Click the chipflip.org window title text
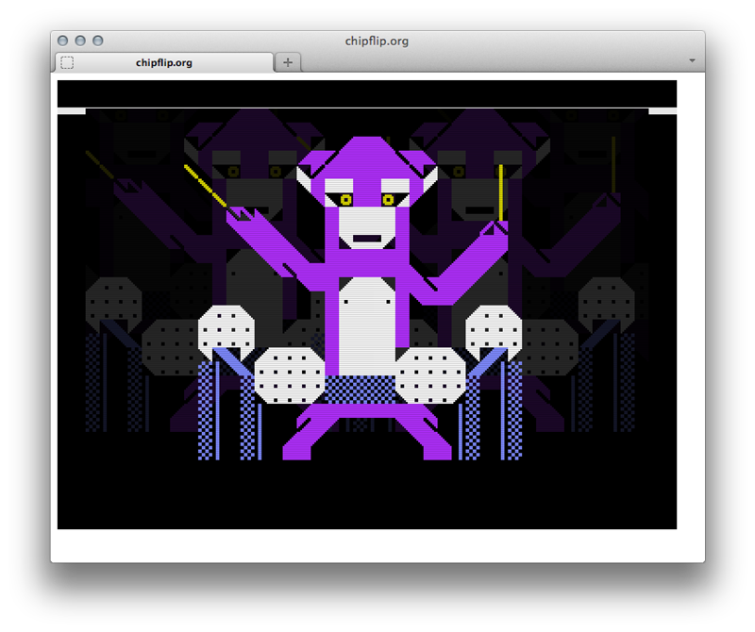Image resolution: width=755 pixels, height=632 pixels. 377,41
